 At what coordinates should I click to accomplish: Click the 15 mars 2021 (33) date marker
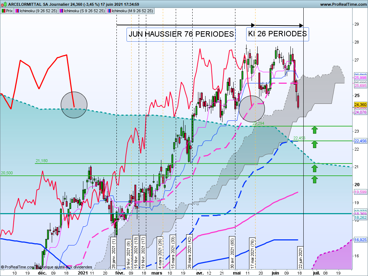[x=173, y=252]
